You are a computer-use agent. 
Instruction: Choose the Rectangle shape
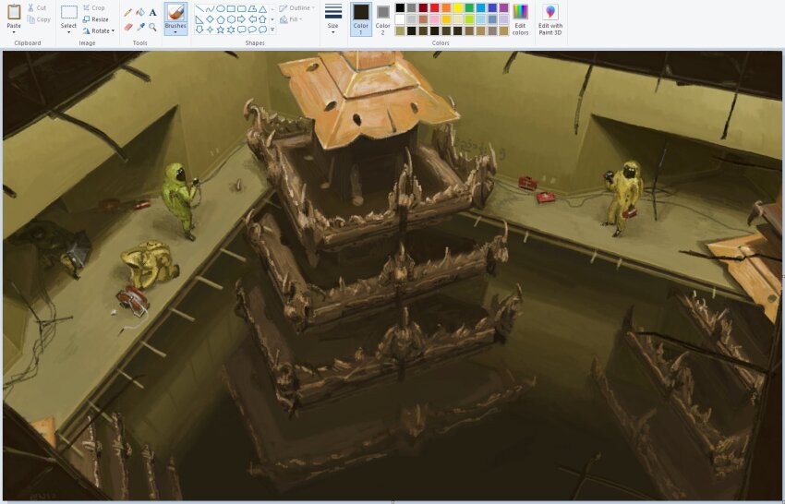pyautogui.click(x=231, y=8)
